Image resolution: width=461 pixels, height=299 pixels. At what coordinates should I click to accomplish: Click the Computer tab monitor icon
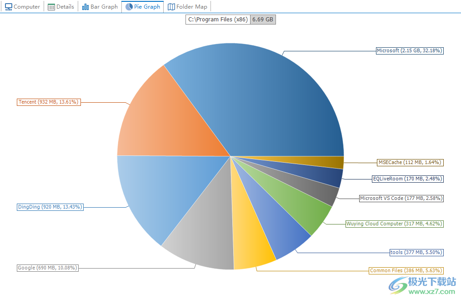point(9,7)
